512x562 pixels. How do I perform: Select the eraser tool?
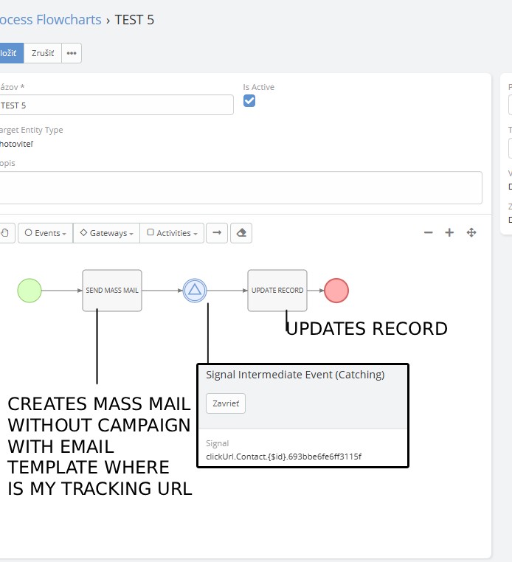[x=241, y=233]
